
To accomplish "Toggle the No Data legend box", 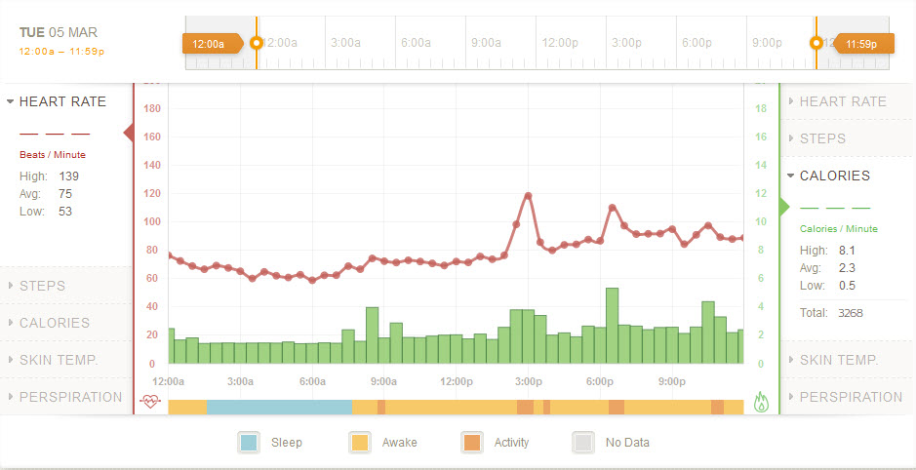I will click(x=583, y=443).
